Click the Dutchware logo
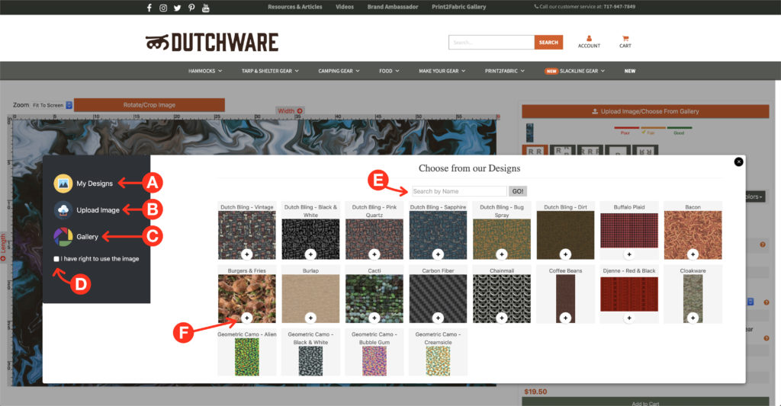This screenshot has height=406, width=781. click(x=212, y=43)
